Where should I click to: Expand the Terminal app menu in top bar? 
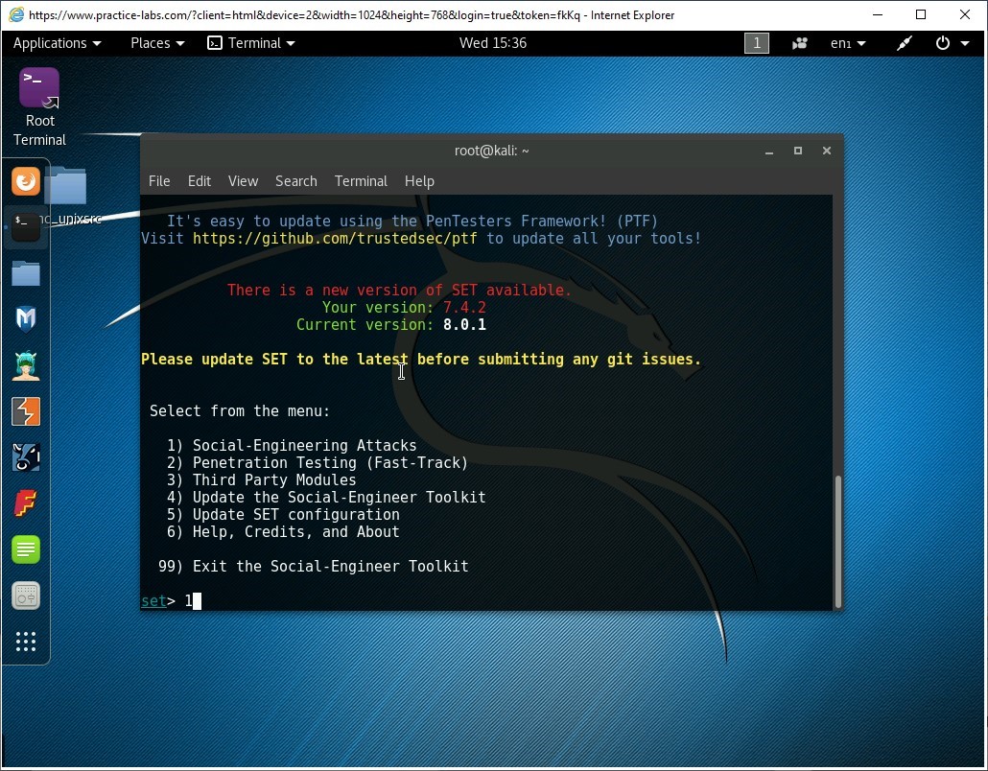pyautogui.click(x=250, y=43)
